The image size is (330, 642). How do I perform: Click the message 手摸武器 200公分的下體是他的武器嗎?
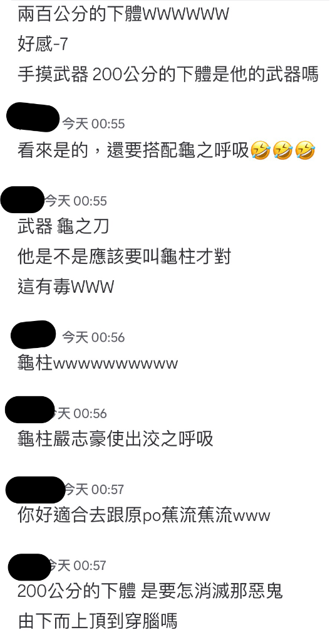(x=168, y=75)
